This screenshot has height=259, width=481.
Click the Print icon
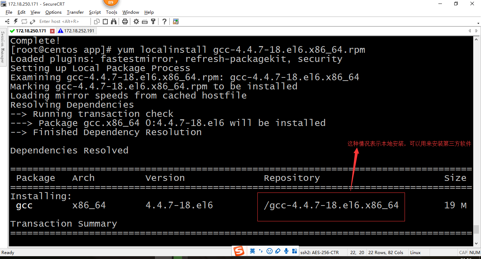[125, 21]
